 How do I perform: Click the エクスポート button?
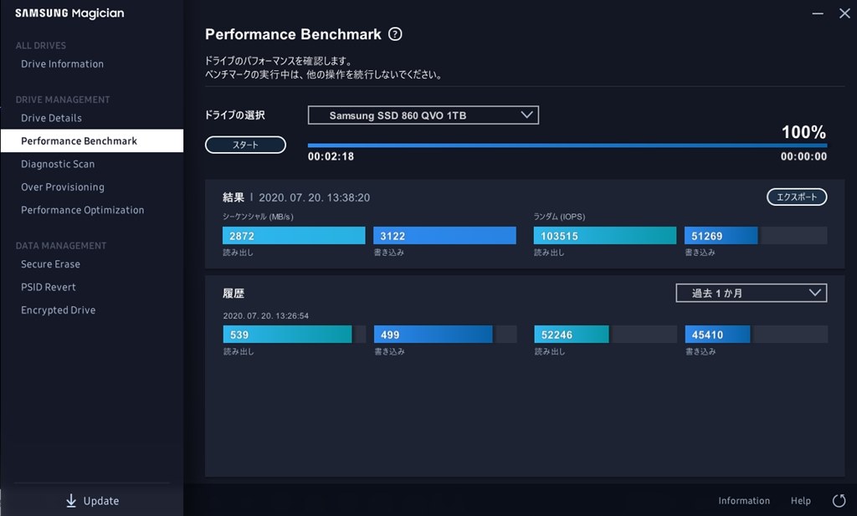[797, 197]
